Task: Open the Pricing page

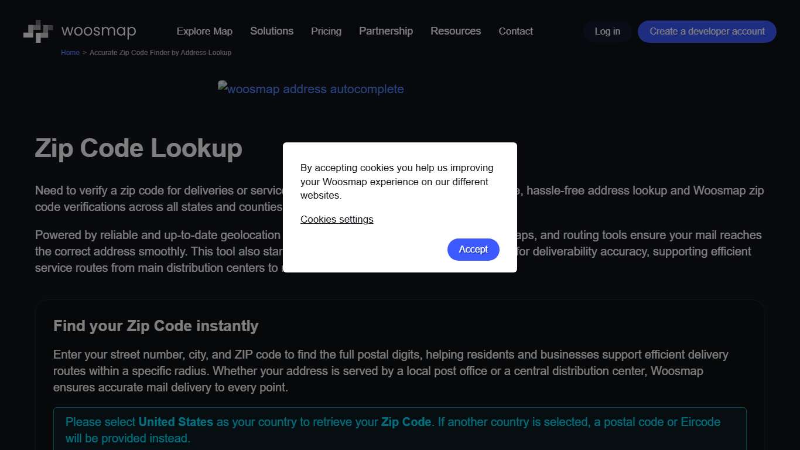Action: [x=326, y=31]
